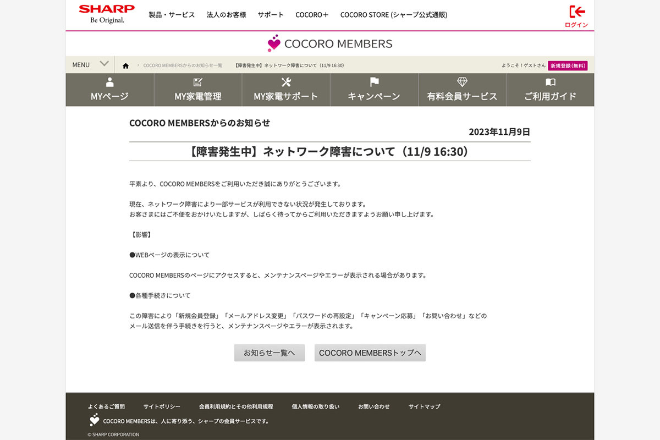Click the MY家電サポート tools icon

click(286, 82)
